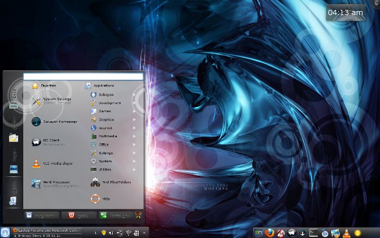Switch to Laptop Forums Firefox task
Screen dimensions: 380x238
click(46, 230)
